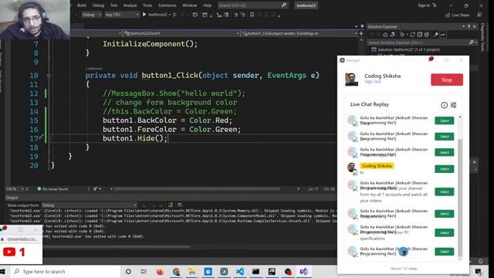The height and width of the screenshot is (278, 494).
Task: Click Coding Shiksha profile avatar
Action: (x=351, y=79)
